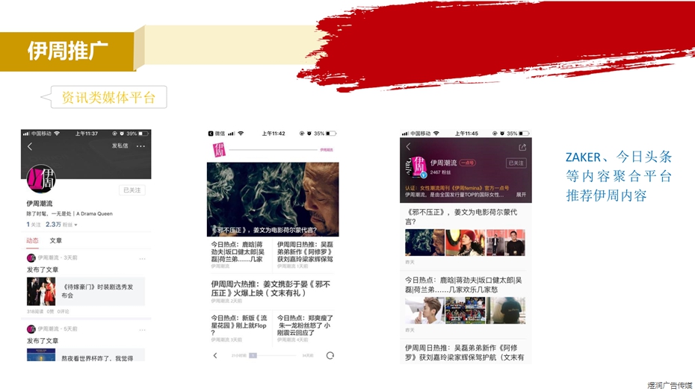695x391 pixels.
Task: Expand the 粉丝 dropdown arrow next to 2.3万
Action: tap(75, 225)
